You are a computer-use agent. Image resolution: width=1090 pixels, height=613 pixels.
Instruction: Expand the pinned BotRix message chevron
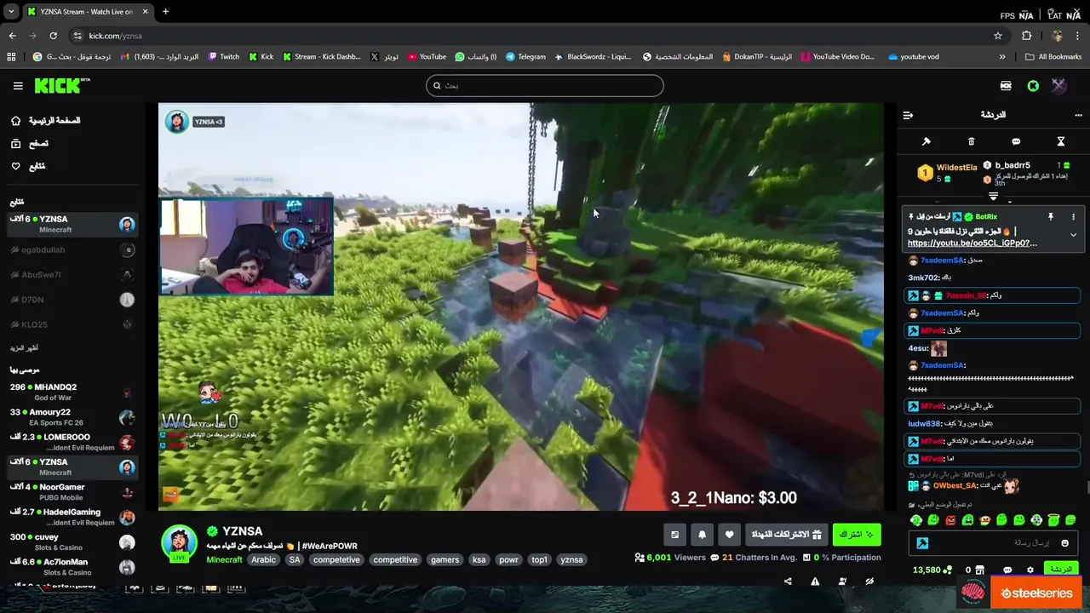1073,235
